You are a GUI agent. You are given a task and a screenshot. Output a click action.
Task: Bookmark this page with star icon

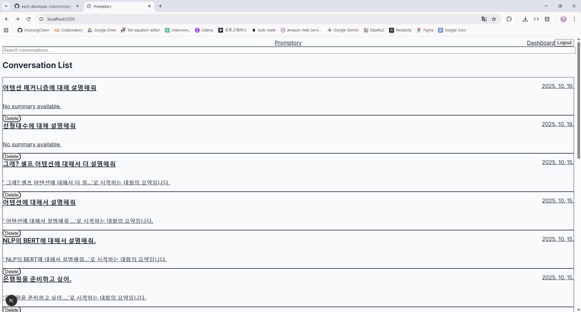(494, 19)
